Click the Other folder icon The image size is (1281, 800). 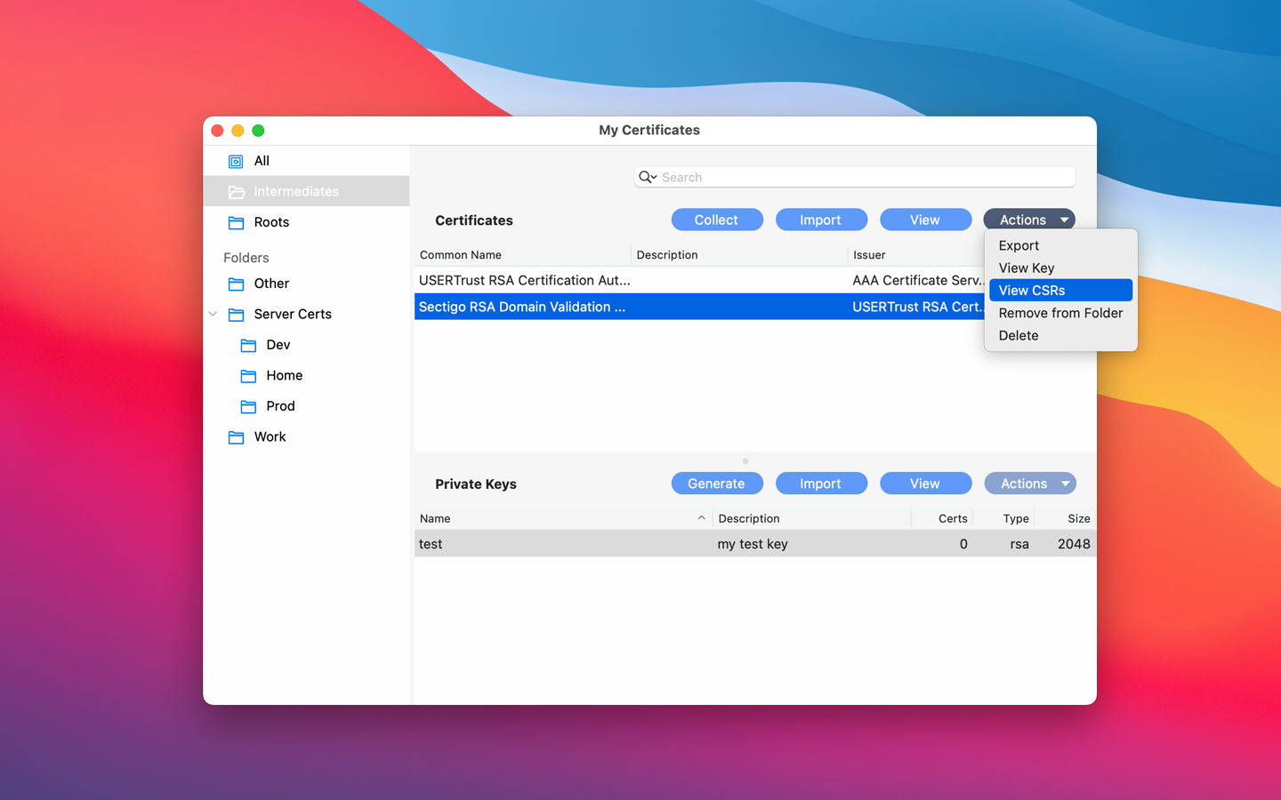click(x=237, y=284)
